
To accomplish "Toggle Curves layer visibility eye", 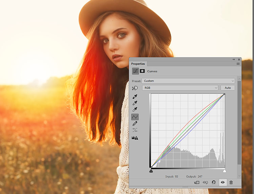I will pyautogui.click(x=223, y=182).
